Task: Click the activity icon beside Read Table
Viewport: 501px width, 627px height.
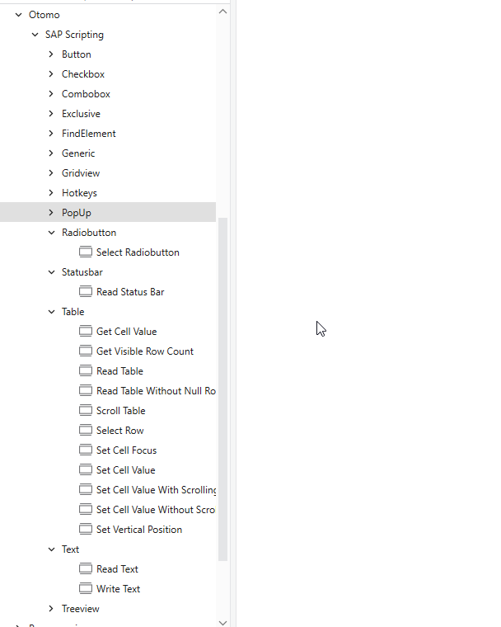Action: 86,371
